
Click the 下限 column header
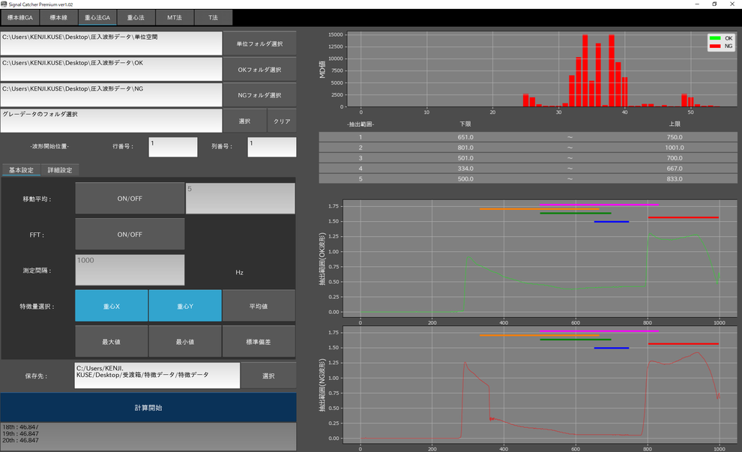pyautogui.click(x=465, y=124)
